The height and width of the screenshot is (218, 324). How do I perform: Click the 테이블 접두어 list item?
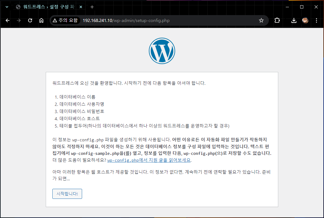(x=144, y=126)
